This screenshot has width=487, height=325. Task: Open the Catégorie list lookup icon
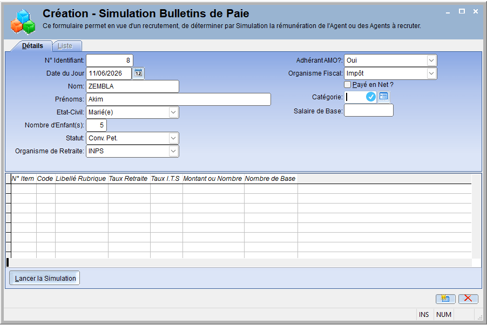point(383,97)
